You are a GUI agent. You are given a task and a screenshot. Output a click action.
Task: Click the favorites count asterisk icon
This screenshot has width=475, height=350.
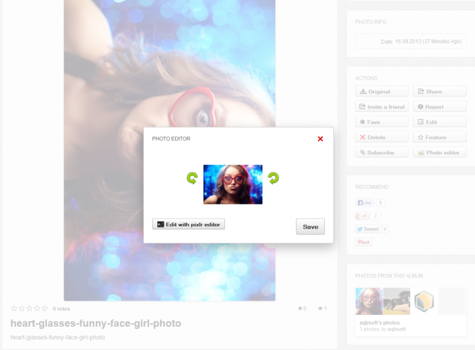pyautogui.click(x=300, y=308)
